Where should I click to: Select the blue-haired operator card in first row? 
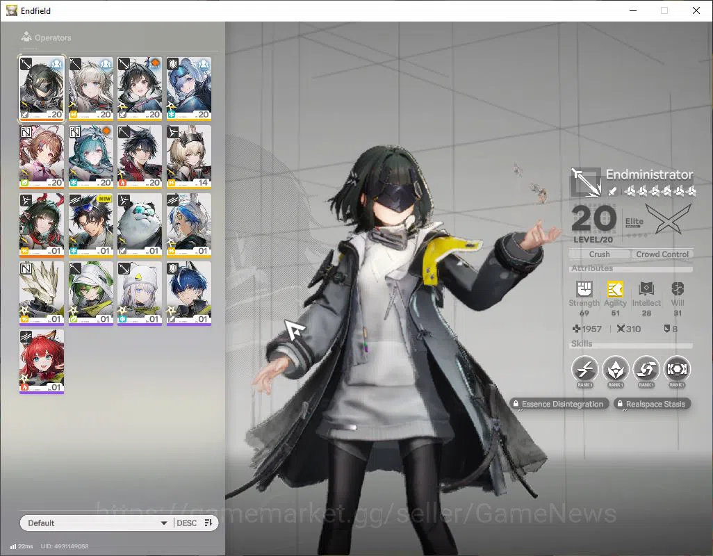pyautogui.click(x=189, y=89)
